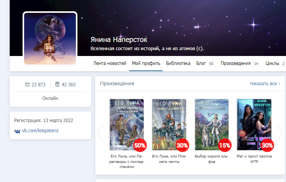Image resolution: width=286 pixels, height=182 pixels.
Task: Open the Блог tab
Action: [201, 63]
